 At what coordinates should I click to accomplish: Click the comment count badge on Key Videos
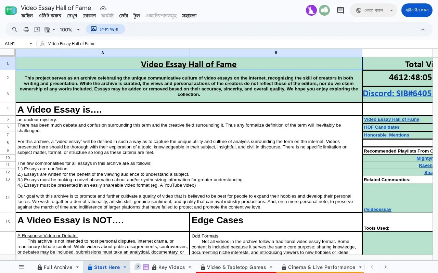click(x=138, y=267)
